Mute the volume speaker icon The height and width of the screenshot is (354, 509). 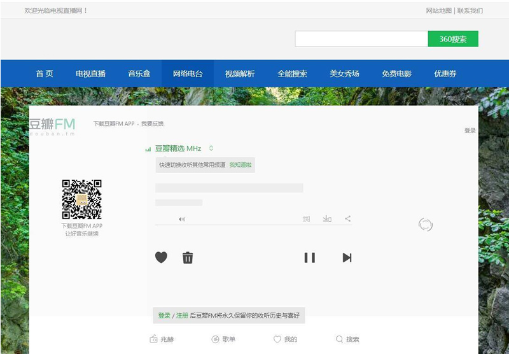[x=182, y=219]
